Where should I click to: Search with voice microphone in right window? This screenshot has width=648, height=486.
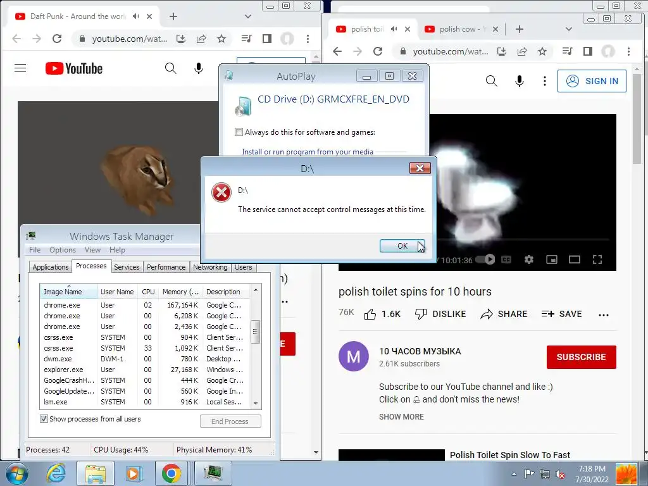pos(520,81)
